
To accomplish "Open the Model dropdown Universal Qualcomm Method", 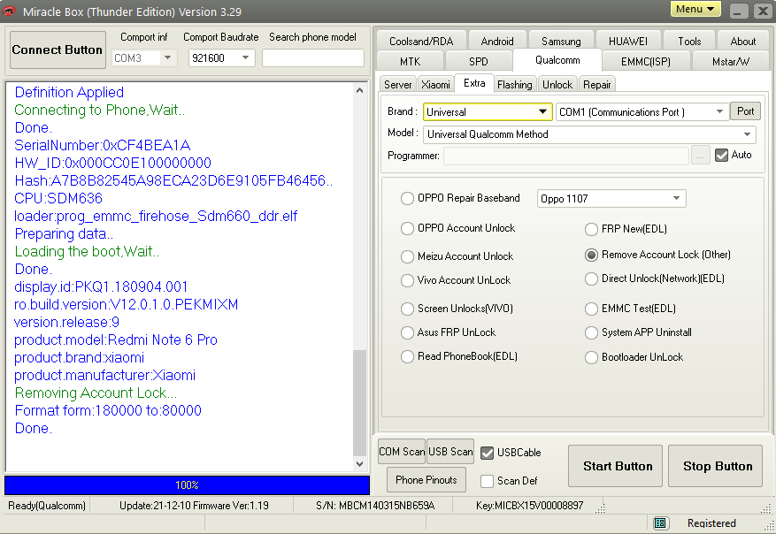I will click(x=589, y=134).
